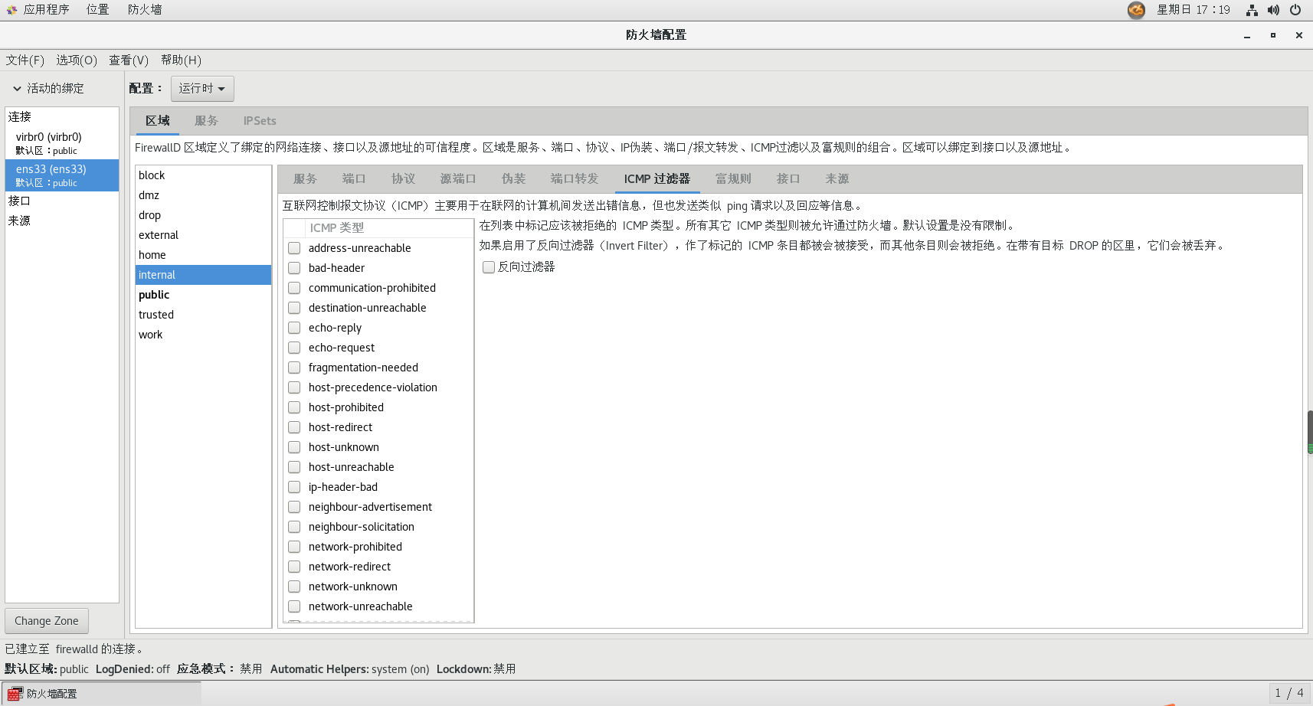Open the 选项(O) menu
Screen dimensions: 1313x706
(x=77, y=60)
